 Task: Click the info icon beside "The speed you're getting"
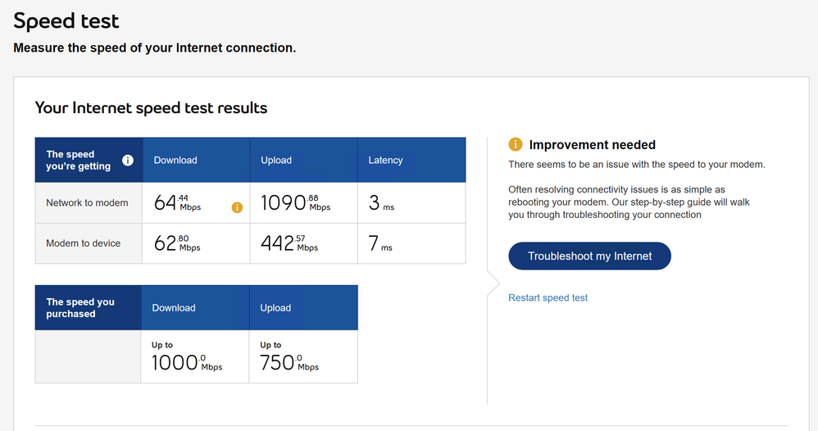point(128,160)
